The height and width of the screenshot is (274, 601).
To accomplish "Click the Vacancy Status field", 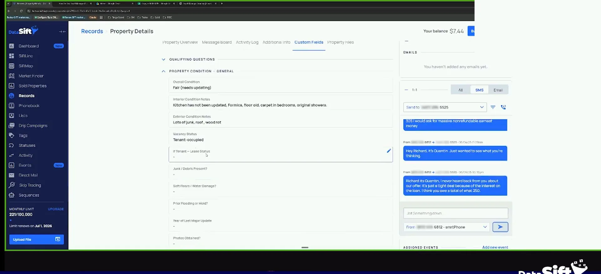I will 280,137.
